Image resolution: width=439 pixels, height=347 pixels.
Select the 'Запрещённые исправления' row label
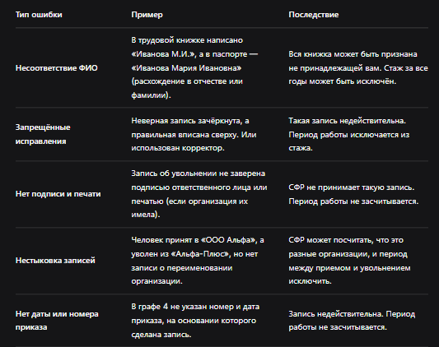[x=43, y=134]
